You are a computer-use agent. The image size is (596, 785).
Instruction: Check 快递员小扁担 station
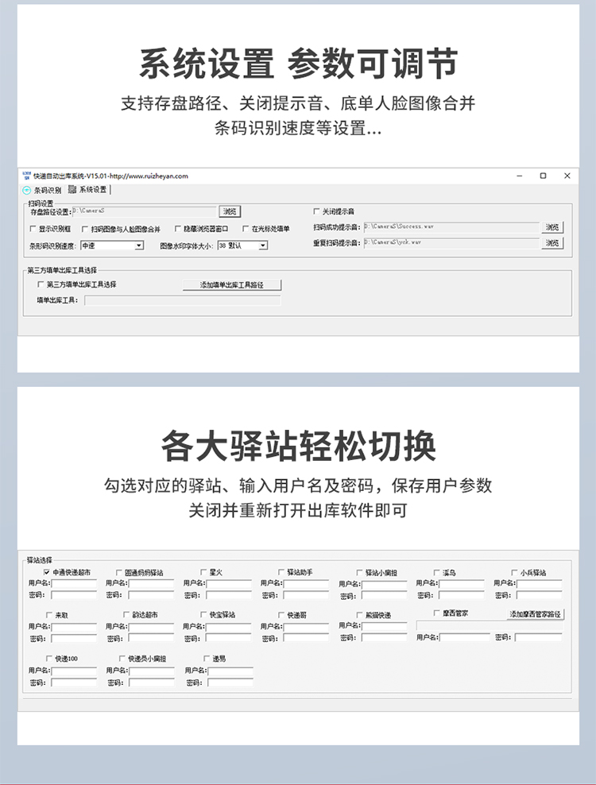[x=122, y=659]
